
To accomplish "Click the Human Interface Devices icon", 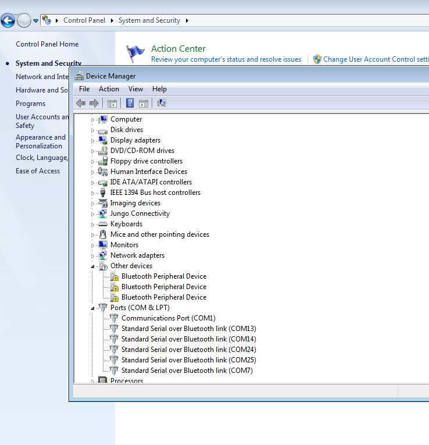I will click(103, 172).
